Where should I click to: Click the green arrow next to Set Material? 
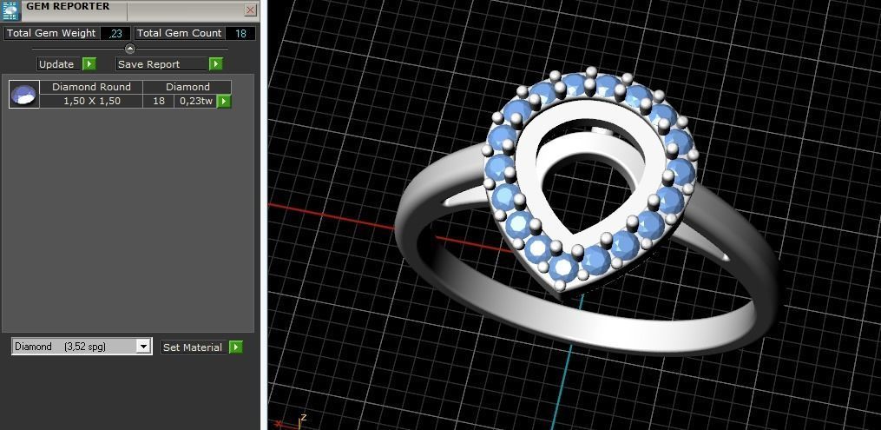pos(236,347)
